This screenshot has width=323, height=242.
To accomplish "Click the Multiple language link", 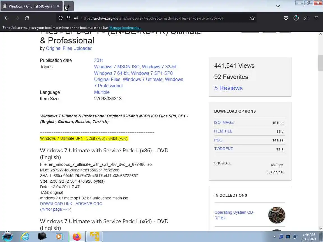I will [x=102, y=92].
